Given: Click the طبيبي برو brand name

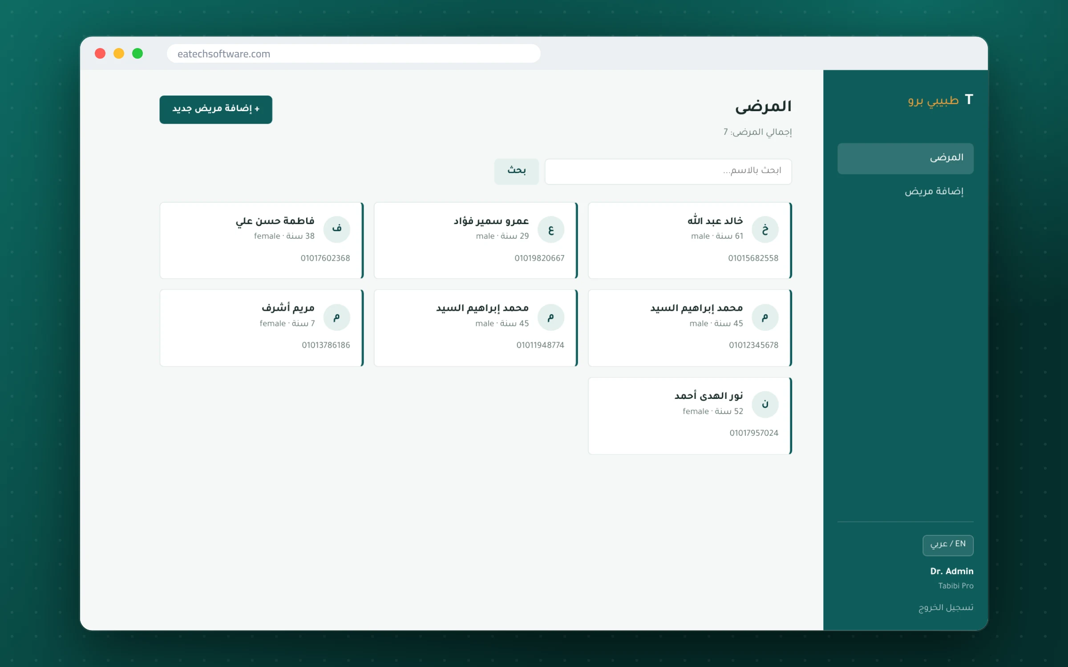Looking at the screenshot, I should tap(933, 100).
